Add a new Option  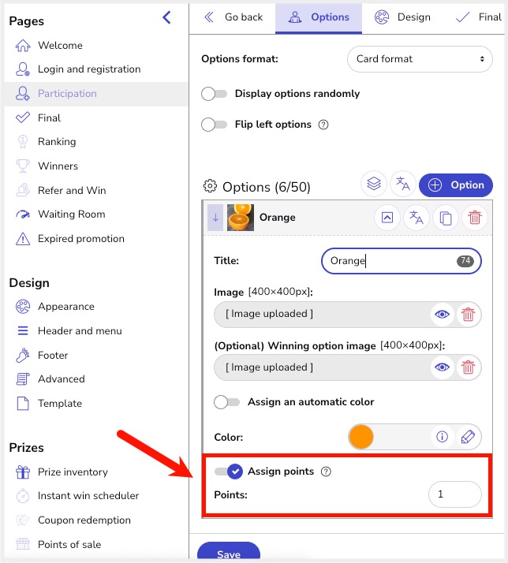point(456,185)
